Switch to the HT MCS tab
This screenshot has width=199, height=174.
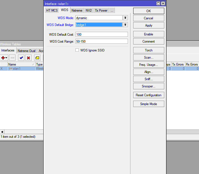pyautogui.click(x=52, y=11)
